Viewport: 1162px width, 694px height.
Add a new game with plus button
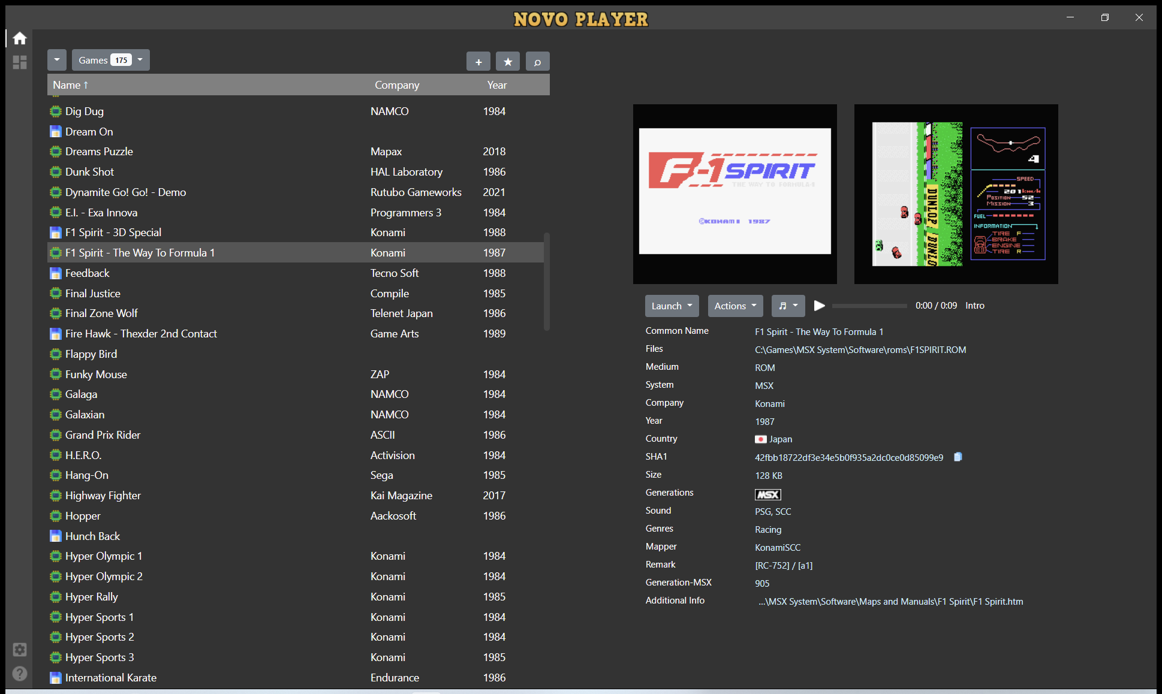click(x=478, y=61)
